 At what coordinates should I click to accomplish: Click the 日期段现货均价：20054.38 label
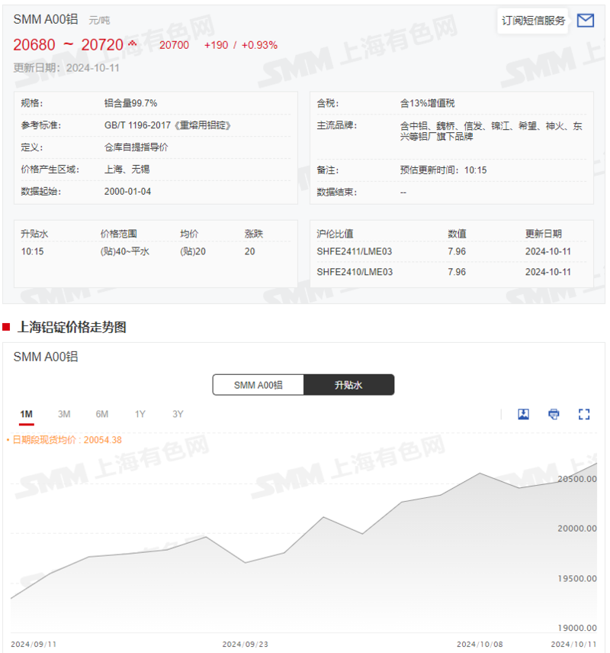[67, 440]
